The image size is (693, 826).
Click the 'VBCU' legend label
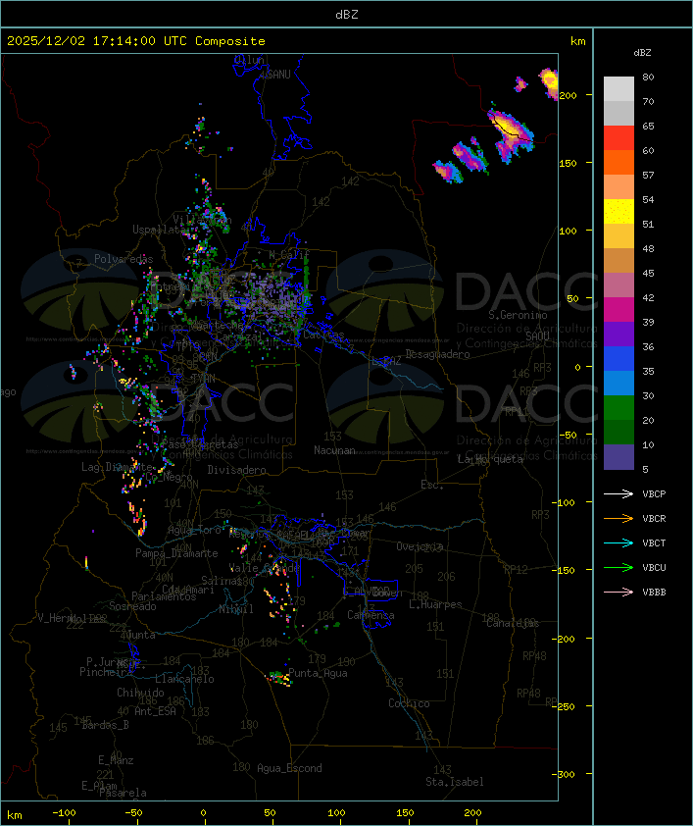pyautogui.click(x=654, y=567)
